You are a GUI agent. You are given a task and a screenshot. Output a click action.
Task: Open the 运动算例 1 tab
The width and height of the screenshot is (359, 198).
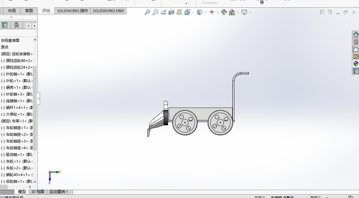tap(59, 192)
